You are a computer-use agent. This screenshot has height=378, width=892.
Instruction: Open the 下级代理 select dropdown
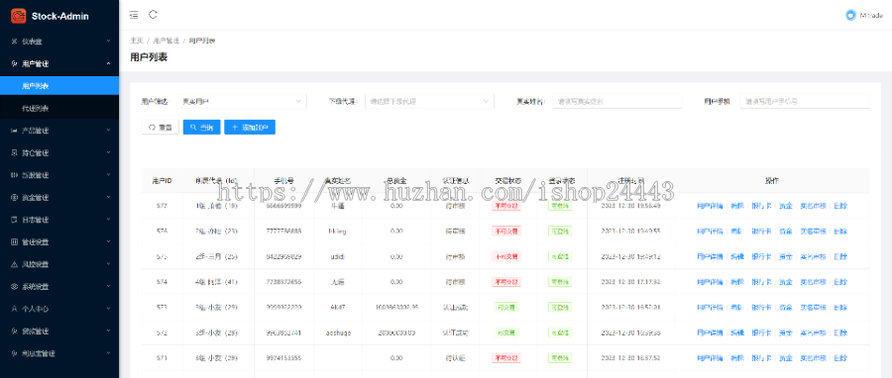pyautogui.click(x=429, y=101)
